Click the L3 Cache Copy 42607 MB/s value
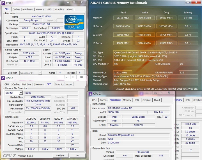Viewport: 202px width, 160px height. point(166,43)
